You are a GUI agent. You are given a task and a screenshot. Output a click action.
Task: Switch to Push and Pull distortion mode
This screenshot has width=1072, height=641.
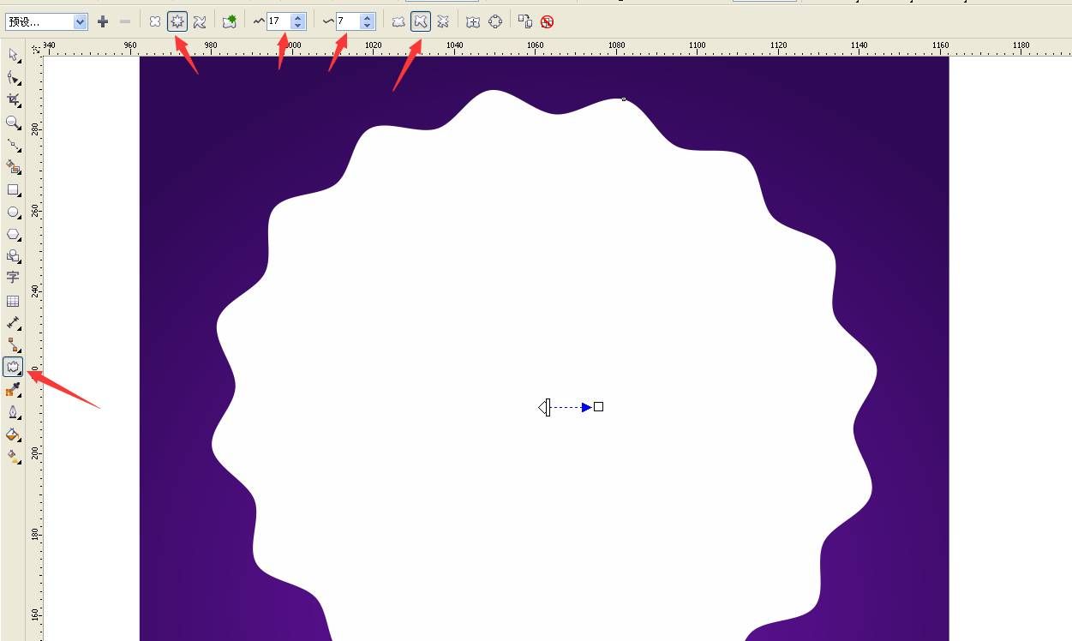(155, 21)
